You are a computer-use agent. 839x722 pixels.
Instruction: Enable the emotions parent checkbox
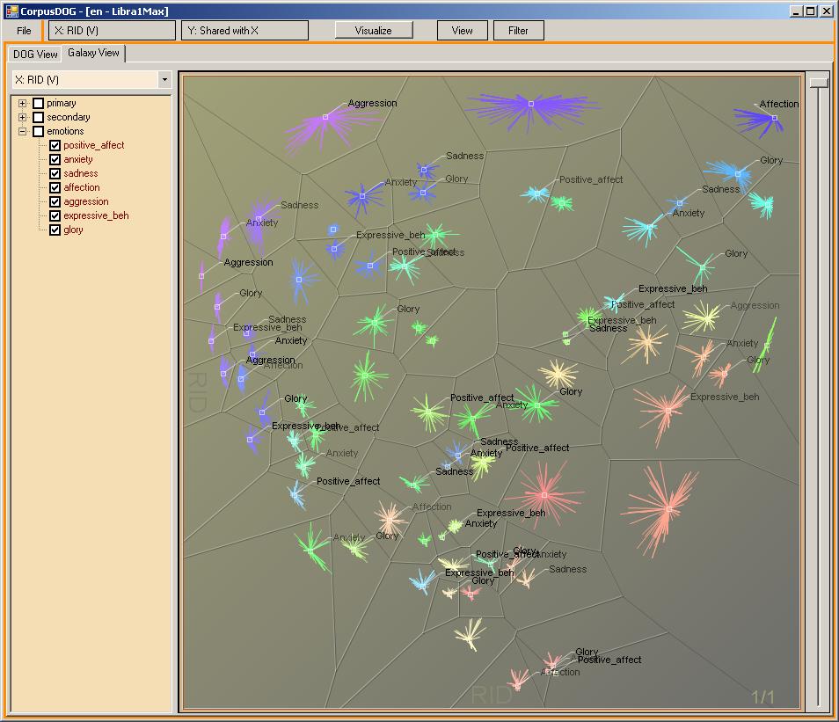coord(38,131)
